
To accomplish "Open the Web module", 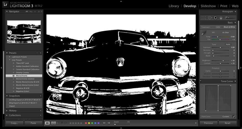I will [235, 6].
